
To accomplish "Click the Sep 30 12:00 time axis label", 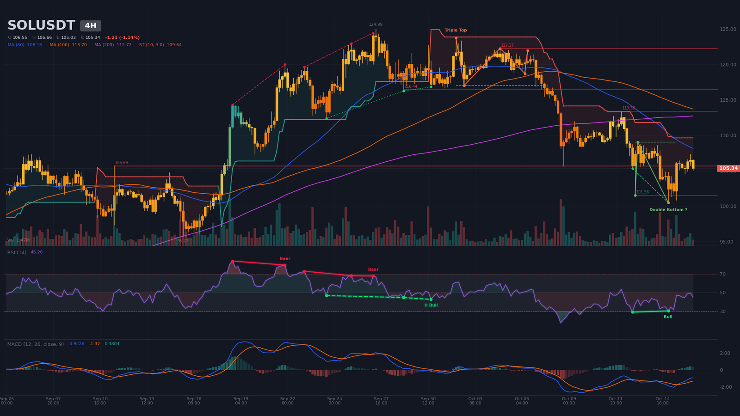I will click(428, 401).
